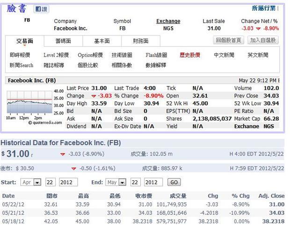Click the Facebook like icon button
Viewport: 290px width, 227px height.
pyautogui.click(x=41, y=9)
